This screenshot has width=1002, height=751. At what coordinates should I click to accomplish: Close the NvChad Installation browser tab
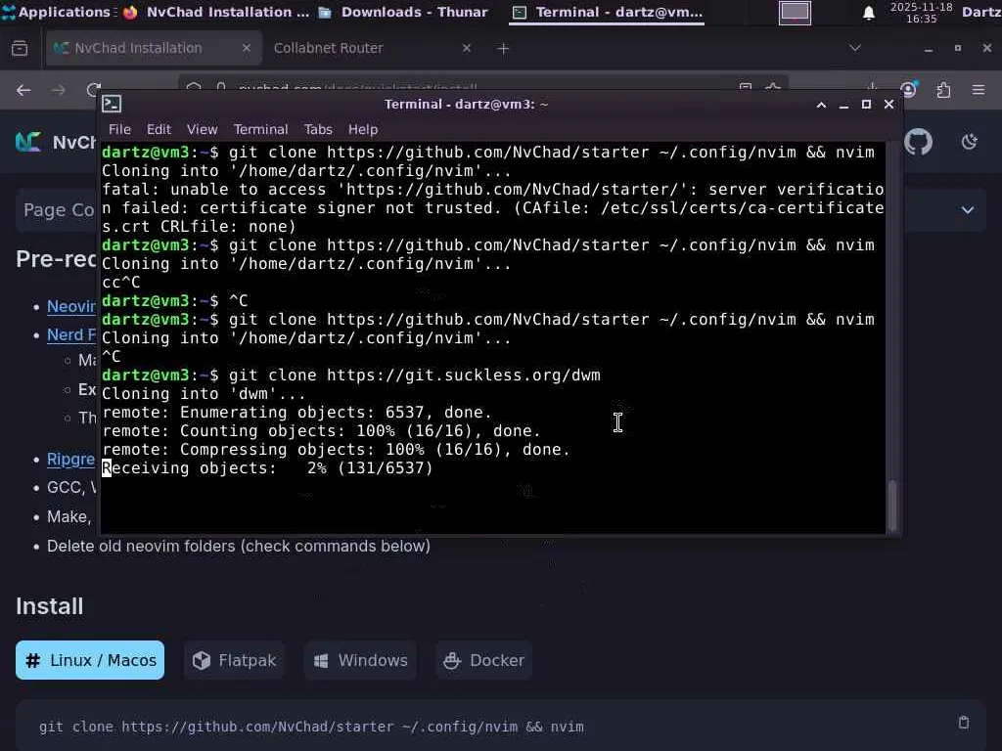[247, 48]
